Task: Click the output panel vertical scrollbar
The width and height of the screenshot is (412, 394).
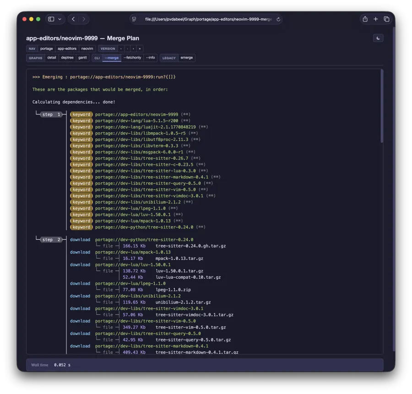Action: pos(382,106)
